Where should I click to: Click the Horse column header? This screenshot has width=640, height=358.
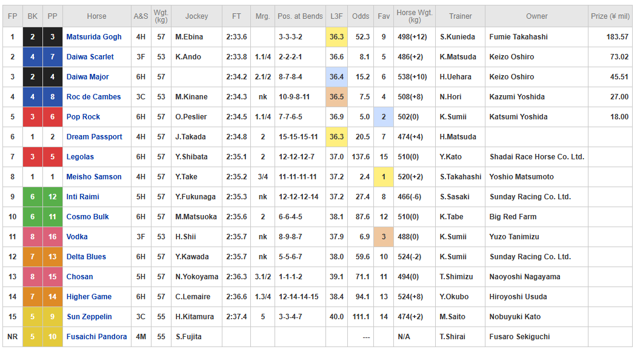pyautogui.click(x=97, y=16)
